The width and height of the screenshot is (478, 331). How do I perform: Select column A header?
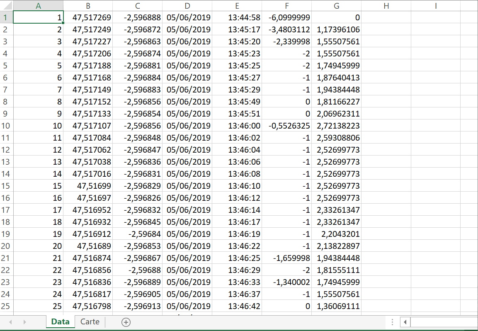coord(39,5)
